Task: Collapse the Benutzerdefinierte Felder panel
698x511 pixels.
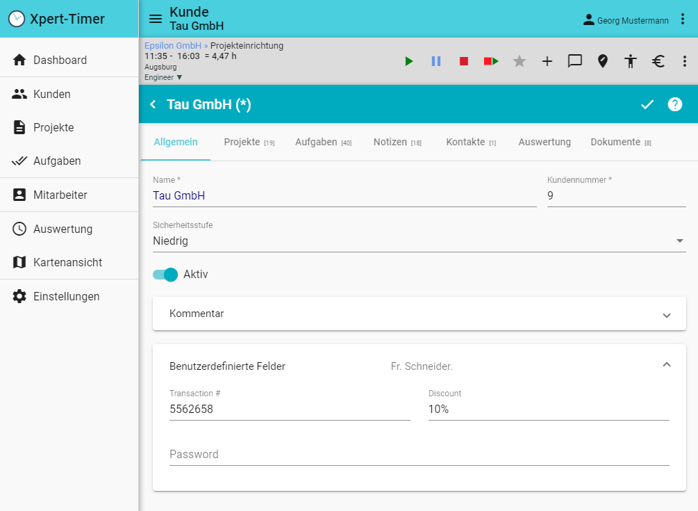Action: [666, 365]
